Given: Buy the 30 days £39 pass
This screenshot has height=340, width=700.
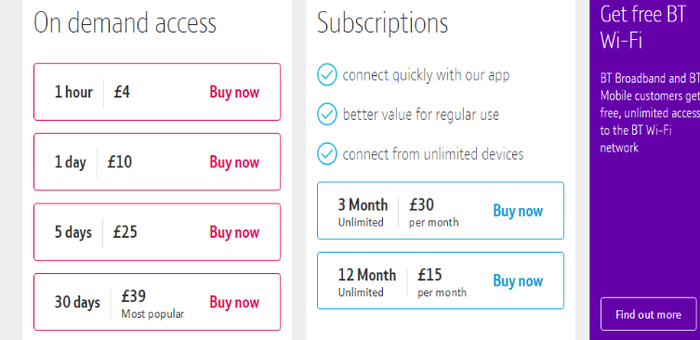Looking at the screenshot, I should click(x=234, y=303).
